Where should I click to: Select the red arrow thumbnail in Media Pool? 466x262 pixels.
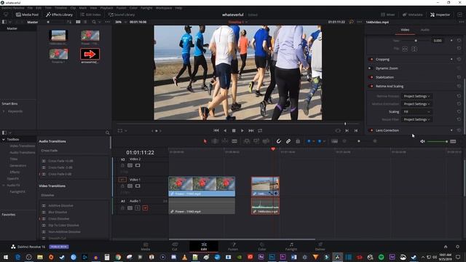pyautogui.click(x=90, y=54)
